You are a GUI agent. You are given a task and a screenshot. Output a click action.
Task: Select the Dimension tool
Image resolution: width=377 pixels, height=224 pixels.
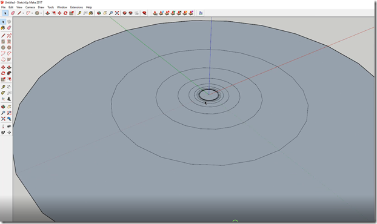[x=9, y=87]
